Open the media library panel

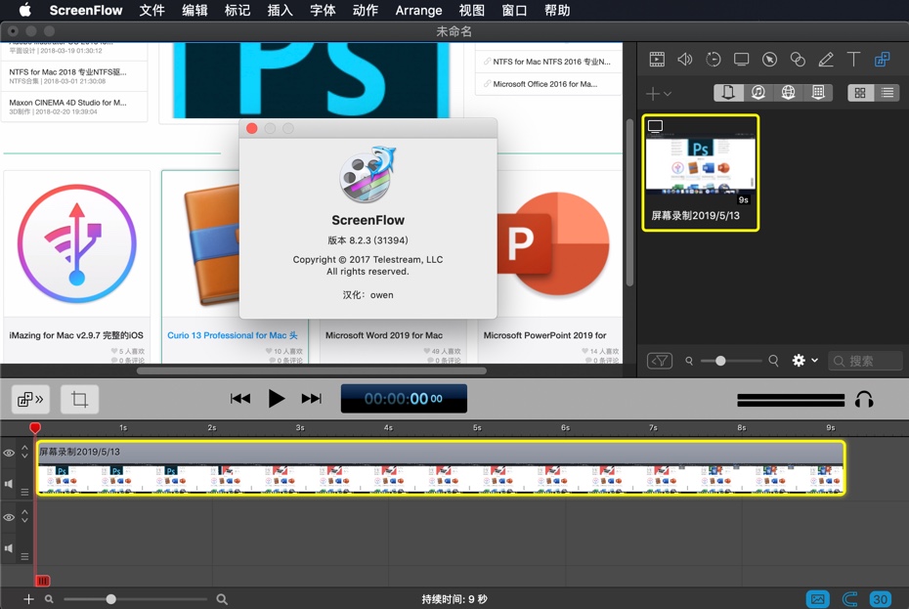click(x=881, y=59)
